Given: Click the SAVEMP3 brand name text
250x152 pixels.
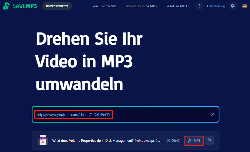Looking at the screenshot, I should coord(25,6).
